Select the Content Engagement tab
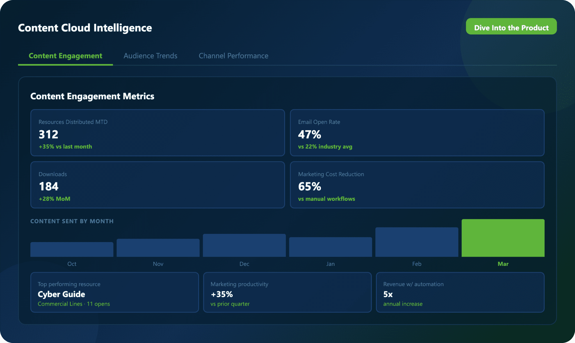The image size is (575, 343). tap(65, 56)
